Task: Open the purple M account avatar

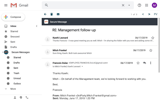Action: tap(154, 5)
